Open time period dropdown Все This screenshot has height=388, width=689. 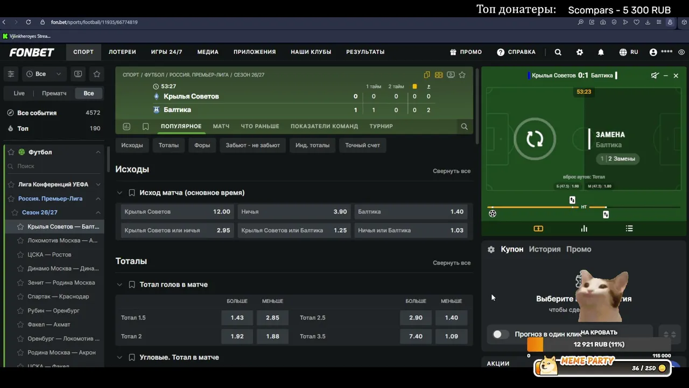[44, 74]
